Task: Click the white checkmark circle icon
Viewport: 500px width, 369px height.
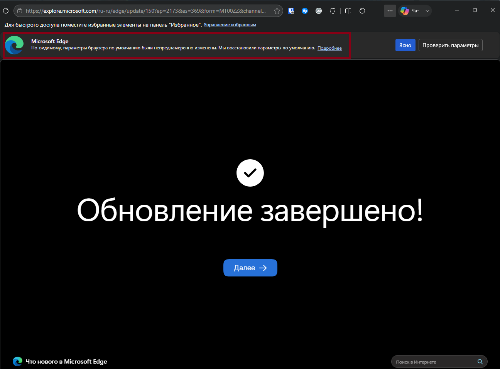Action: tap(250, 173)
